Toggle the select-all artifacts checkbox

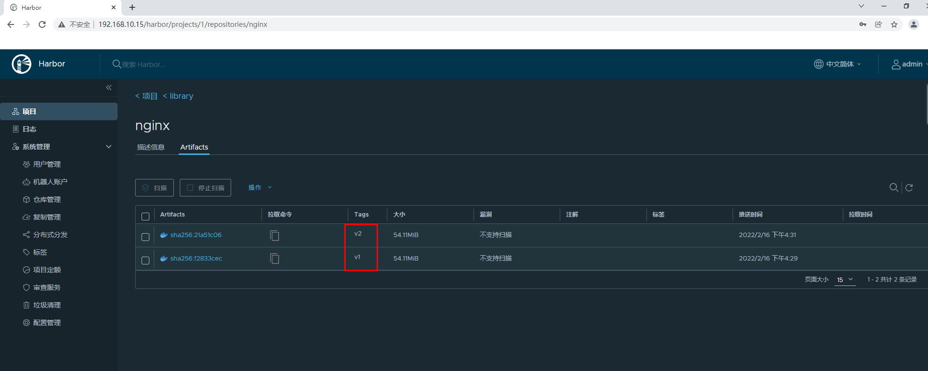pyautogui.click(x=145, y=217)
